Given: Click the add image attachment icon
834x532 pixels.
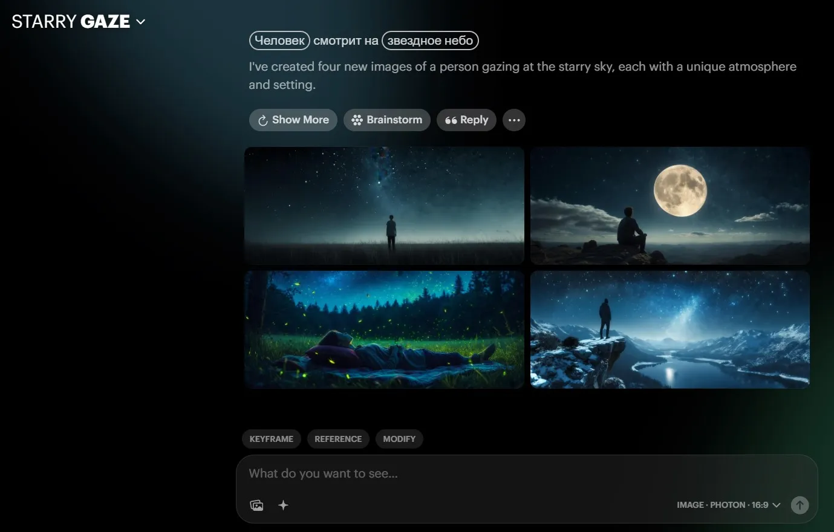Looking at the screenshot, I should point(256,505).
